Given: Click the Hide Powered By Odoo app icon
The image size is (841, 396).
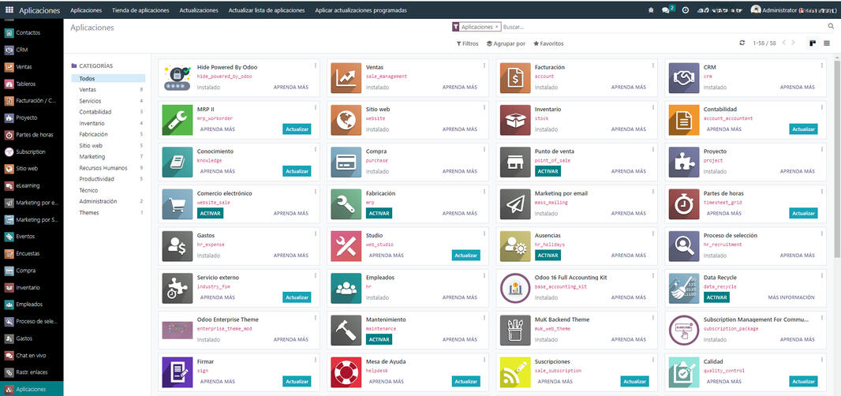Looking at the screenshot, I should point(178,78).
